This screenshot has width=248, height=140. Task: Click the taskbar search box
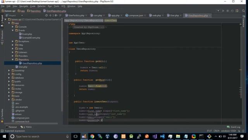[40, 136]
